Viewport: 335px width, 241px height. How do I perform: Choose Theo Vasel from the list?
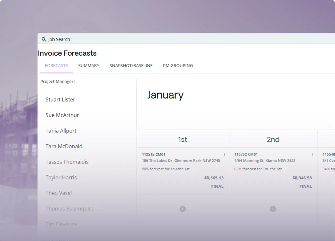pos(59,193)
